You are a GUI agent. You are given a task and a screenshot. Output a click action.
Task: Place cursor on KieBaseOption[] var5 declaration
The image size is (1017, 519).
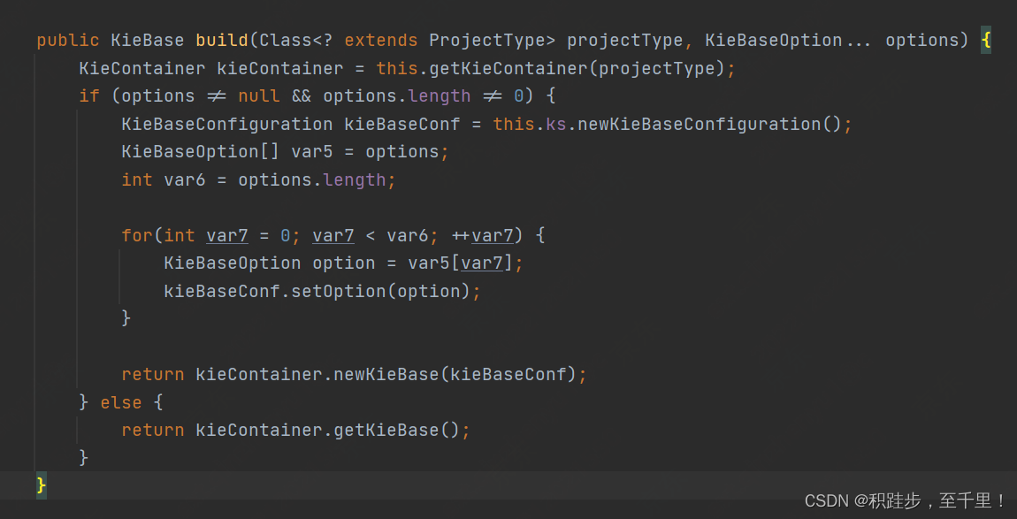285,152
